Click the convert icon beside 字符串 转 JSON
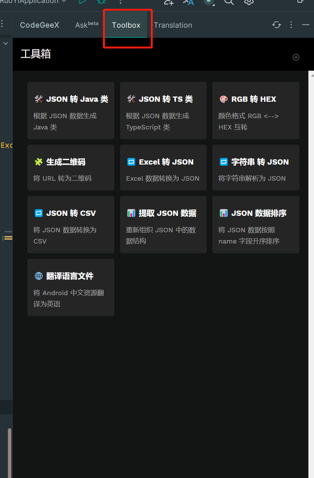Viewport: 314px width, 478px height. (224, 162)
